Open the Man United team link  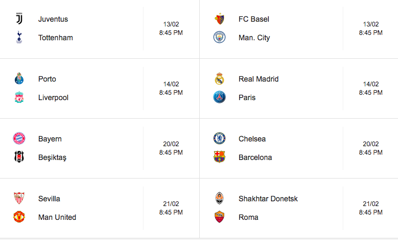point(57,217)
